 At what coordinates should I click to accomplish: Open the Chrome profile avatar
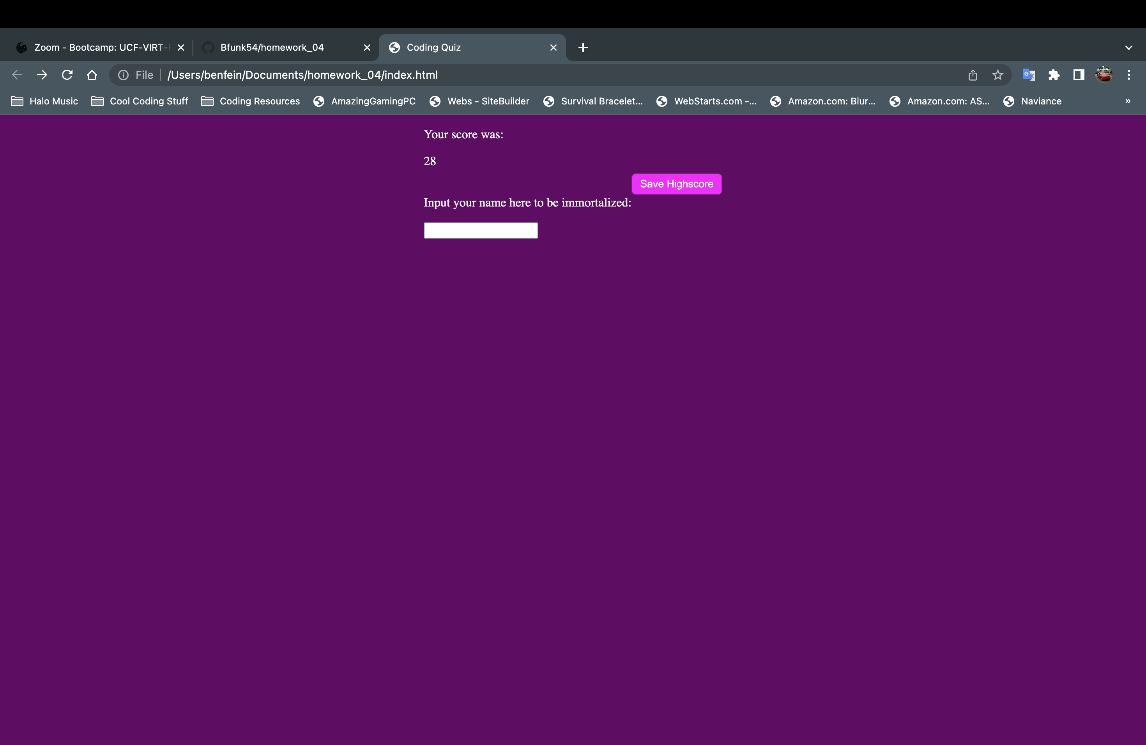(1104, 75)
